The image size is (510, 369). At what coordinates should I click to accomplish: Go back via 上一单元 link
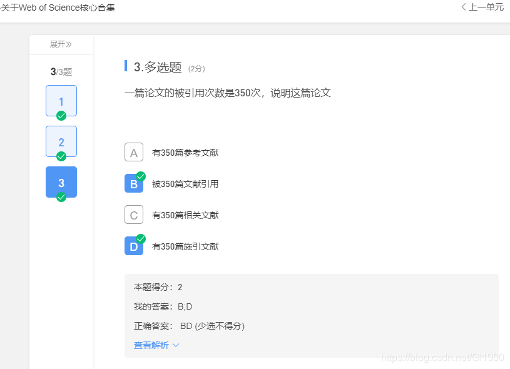click(x=482, y=7)
